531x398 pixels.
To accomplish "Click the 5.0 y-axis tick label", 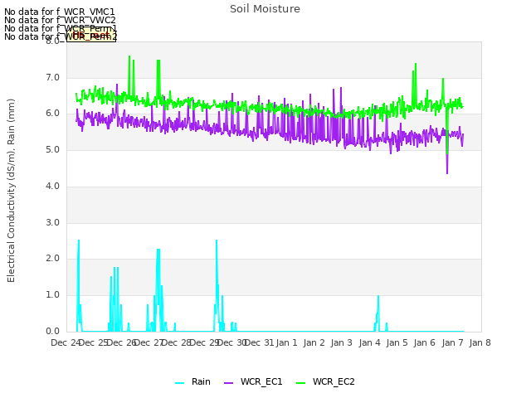I will click(x=52, y=149).
